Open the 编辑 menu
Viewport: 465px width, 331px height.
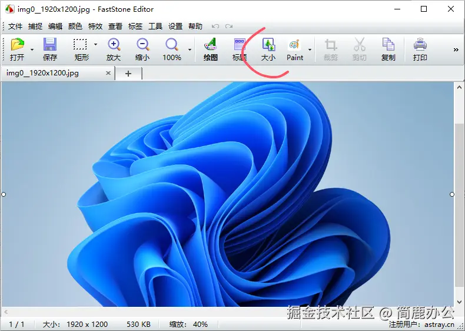point(55,26)
